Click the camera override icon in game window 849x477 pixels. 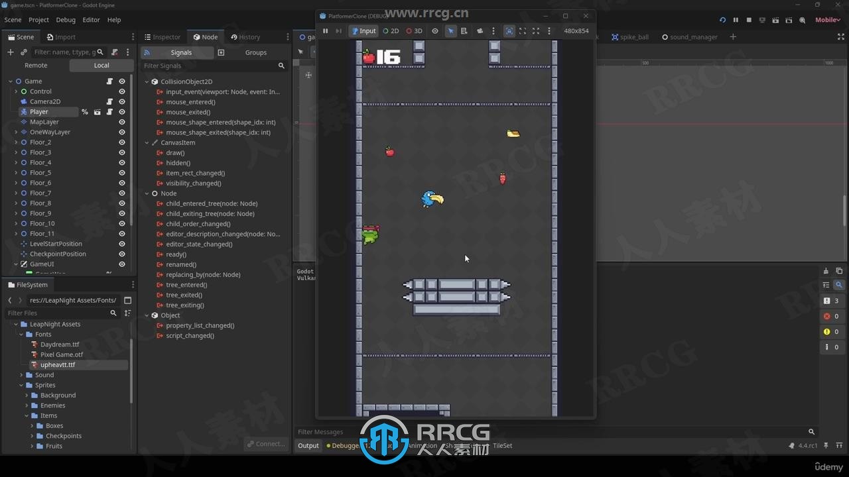point(480,31)
